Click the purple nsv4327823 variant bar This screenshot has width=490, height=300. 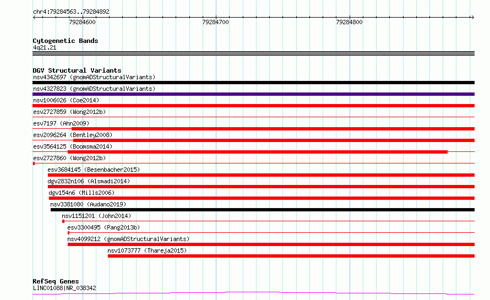pos(253,94)
